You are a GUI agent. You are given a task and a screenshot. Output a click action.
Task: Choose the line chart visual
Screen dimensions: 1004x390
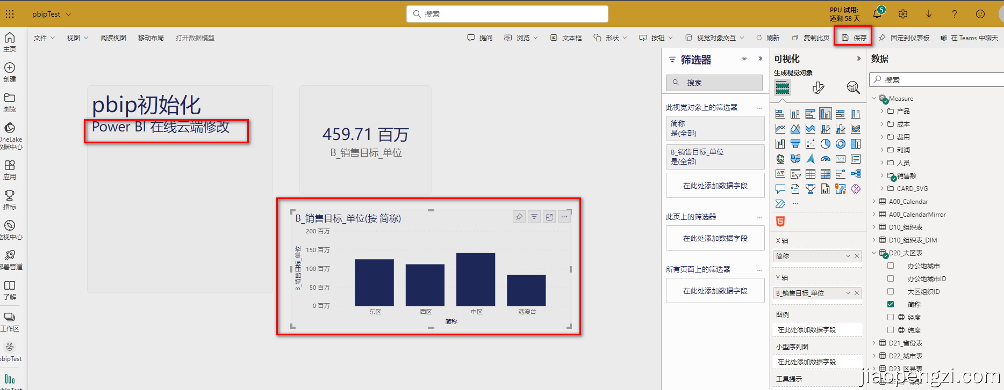tap(780, 129)
